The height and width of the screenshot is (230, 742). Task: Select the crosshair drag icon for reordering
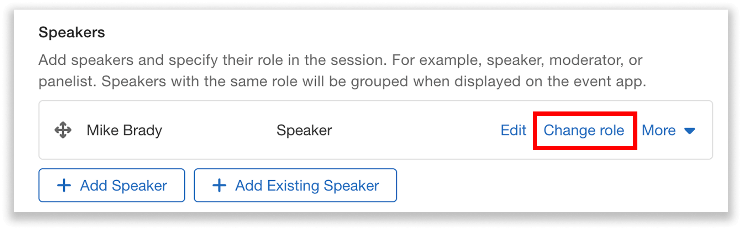pos(62,130)
